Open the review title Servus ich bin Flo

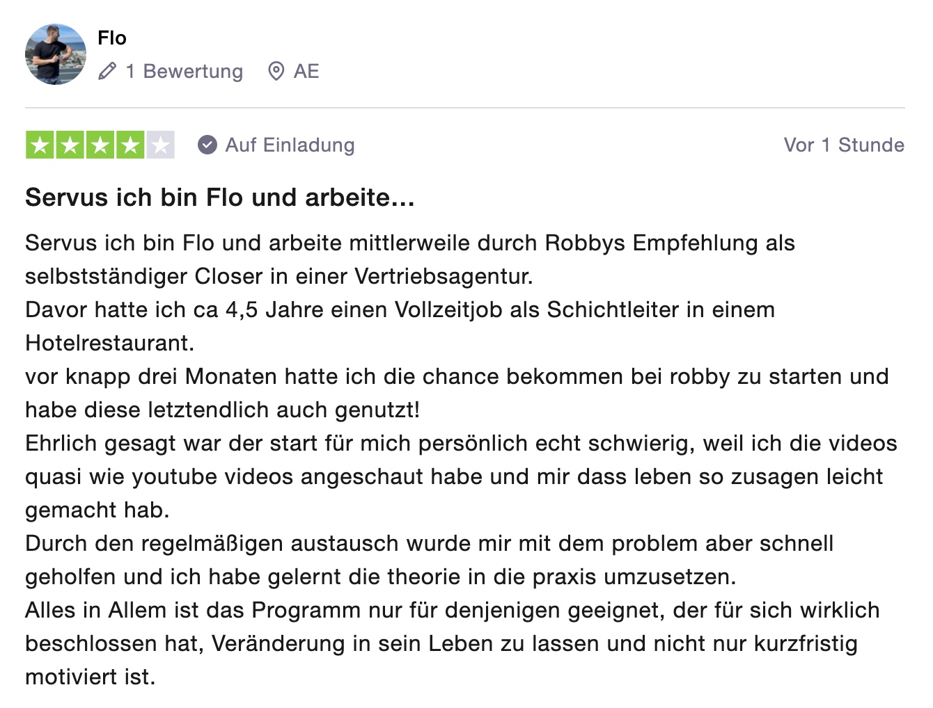(220, 198)
